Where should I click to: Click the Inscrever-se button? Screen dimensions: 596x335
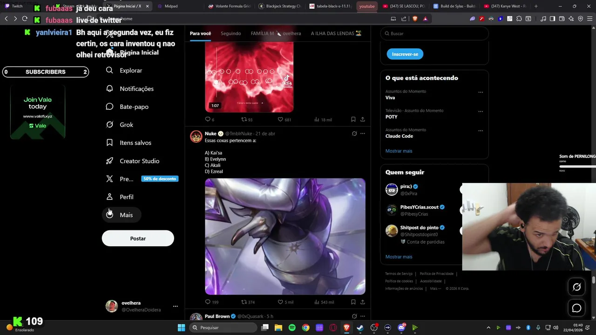point(405,54)
